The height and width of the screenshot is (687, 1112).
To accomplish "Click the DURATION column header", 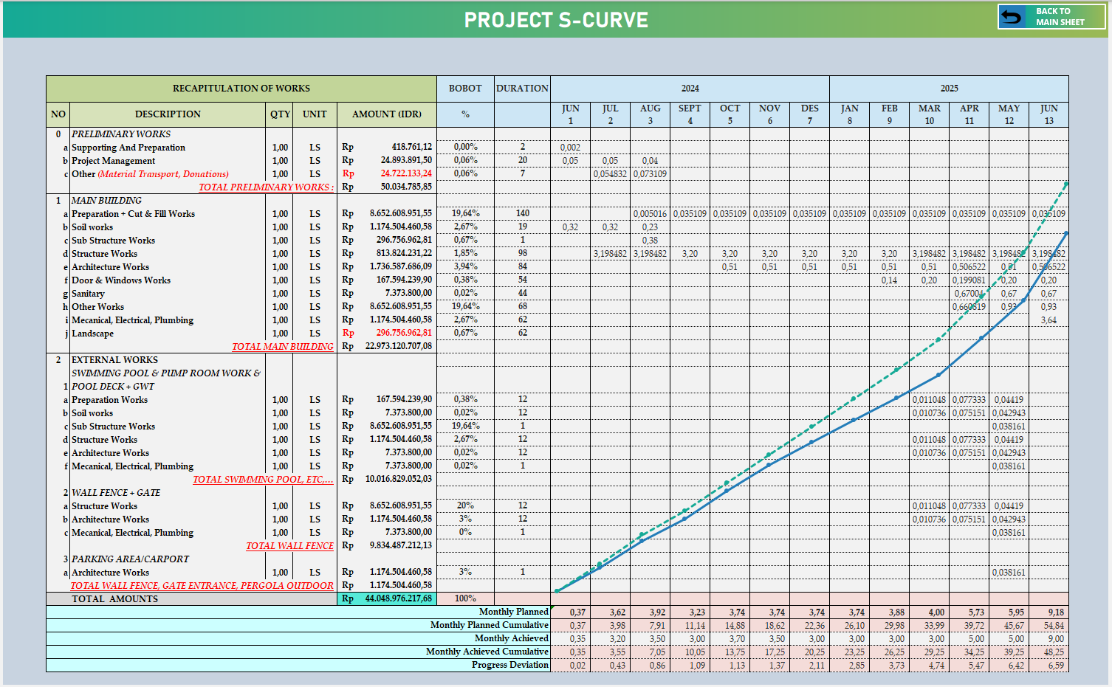I will click(x=522, y=89).
